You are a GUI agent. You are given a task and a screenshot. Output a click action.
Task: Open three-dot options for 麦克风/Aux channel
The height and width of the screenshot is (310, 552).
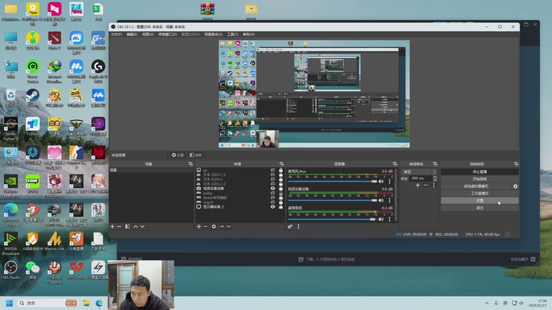(389, 181)
